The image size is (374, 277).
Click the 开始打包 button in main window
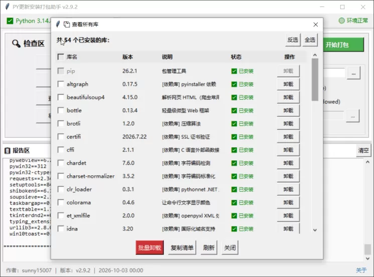point(343,45)
